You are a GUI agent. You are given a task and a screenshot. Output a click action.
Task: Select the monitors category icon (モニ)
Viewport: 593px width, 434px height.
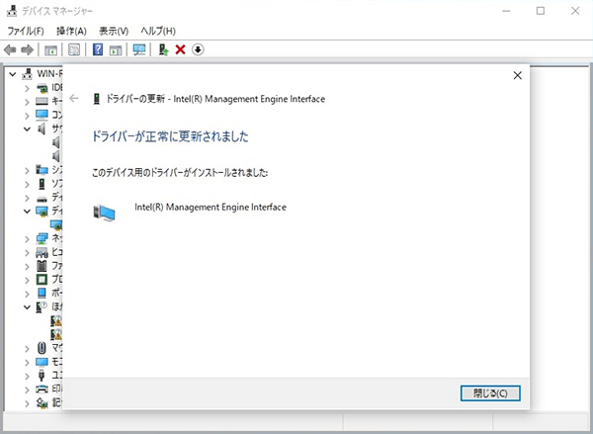pyautogui.click(x=42, y=362)
